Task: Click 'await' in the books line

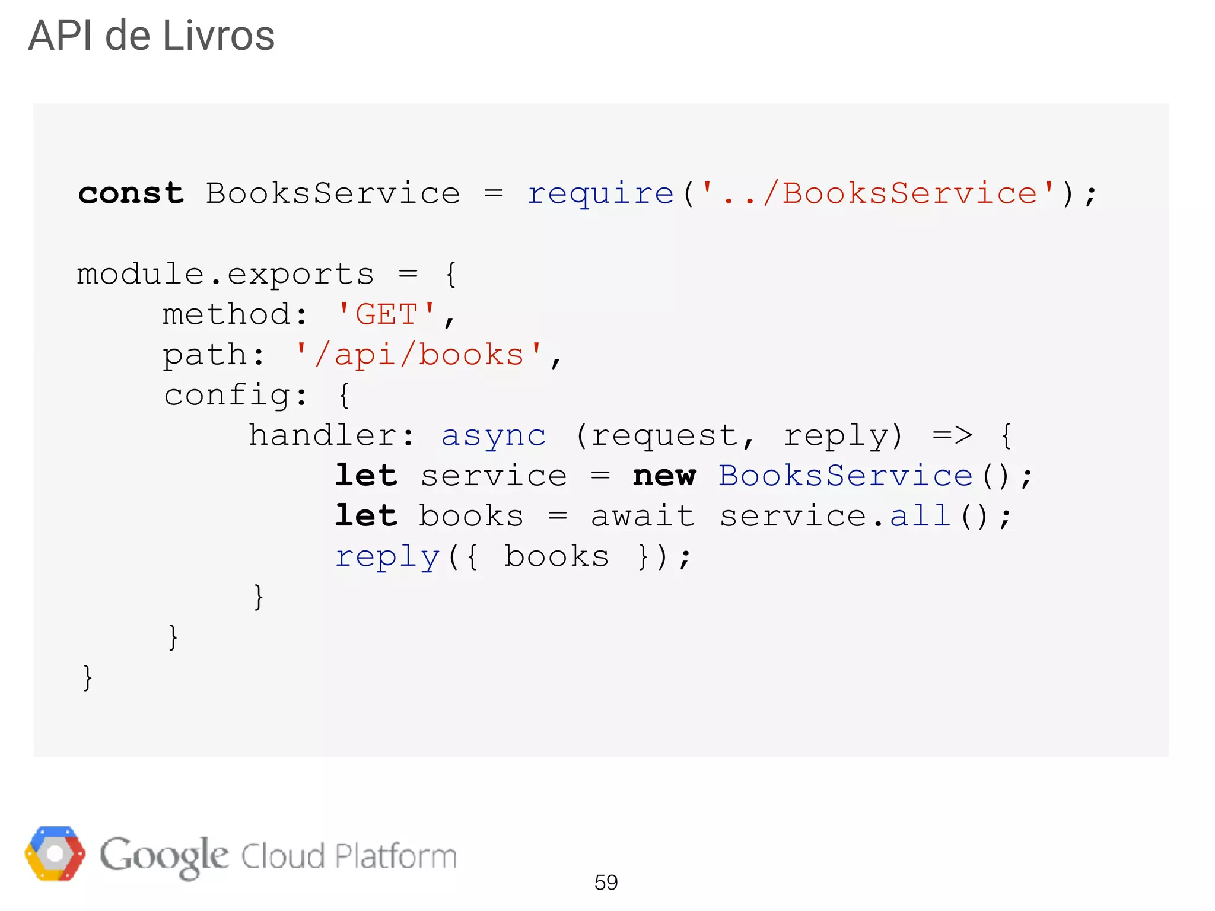Action: [x=643, y=517]
